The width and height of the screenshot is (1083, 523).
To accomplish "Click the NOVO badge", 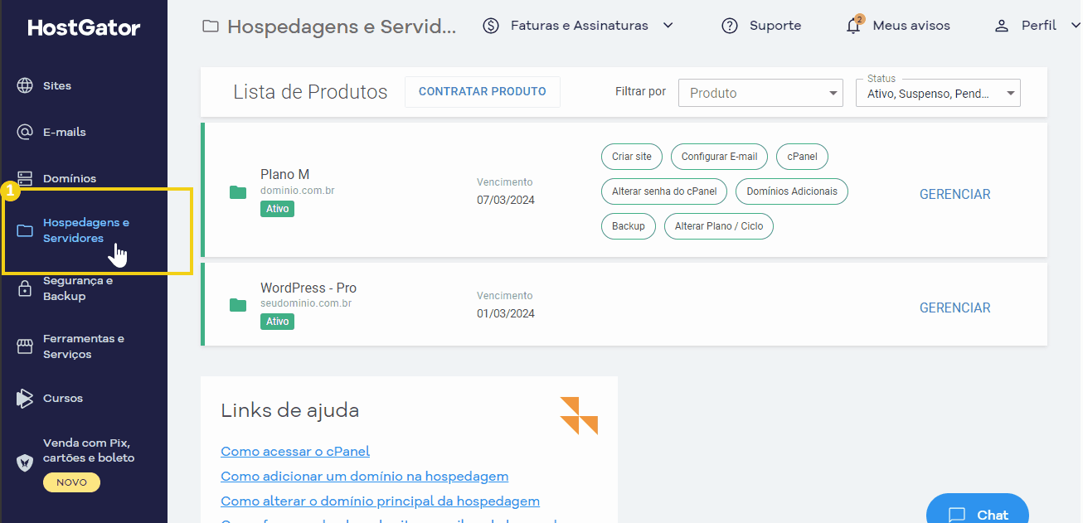I will click(71, 482).
